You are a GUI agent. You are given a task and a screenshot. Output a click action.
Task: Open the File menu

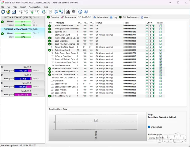[x=2, y=7]
